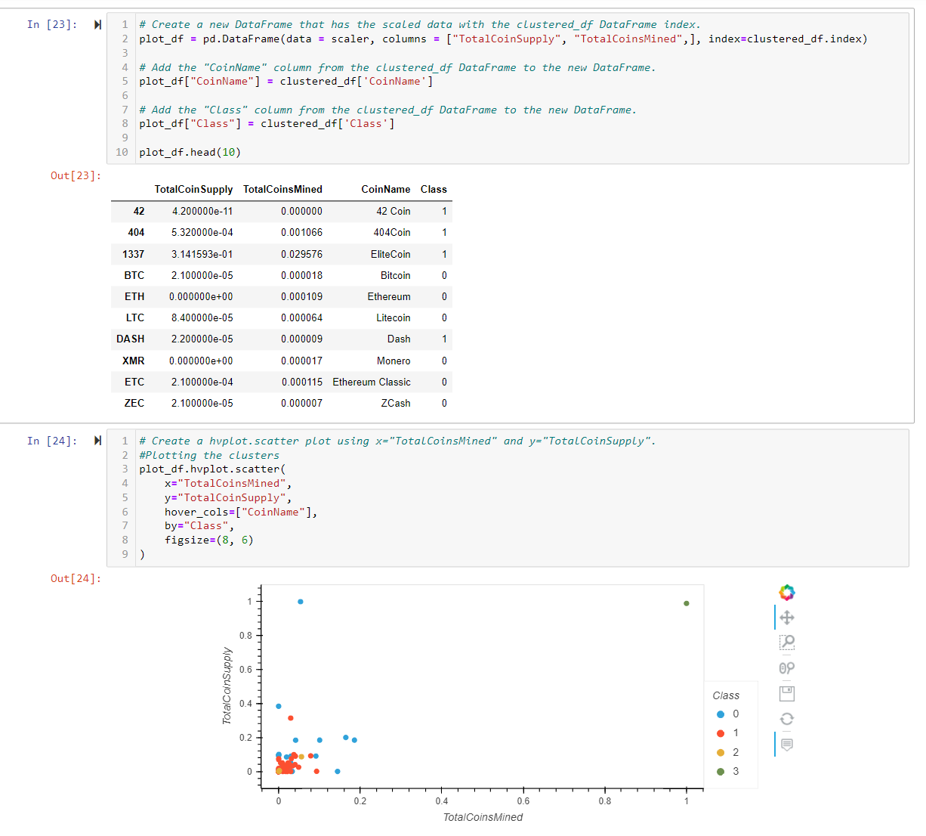This screenshot has width=926, height=836.
Task: Select the value '0.029576'
Action: [301, 255]
